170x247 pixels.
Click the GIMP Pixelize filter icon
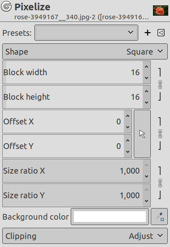click(6, 6)
